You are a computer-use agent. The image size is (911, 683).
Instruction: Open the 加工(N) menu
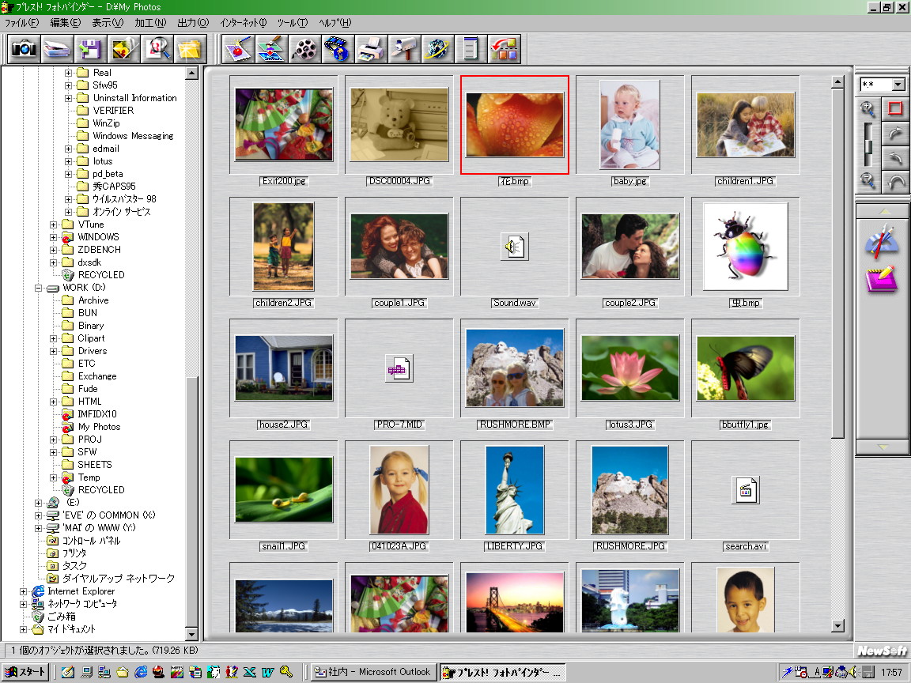[149, 23]
